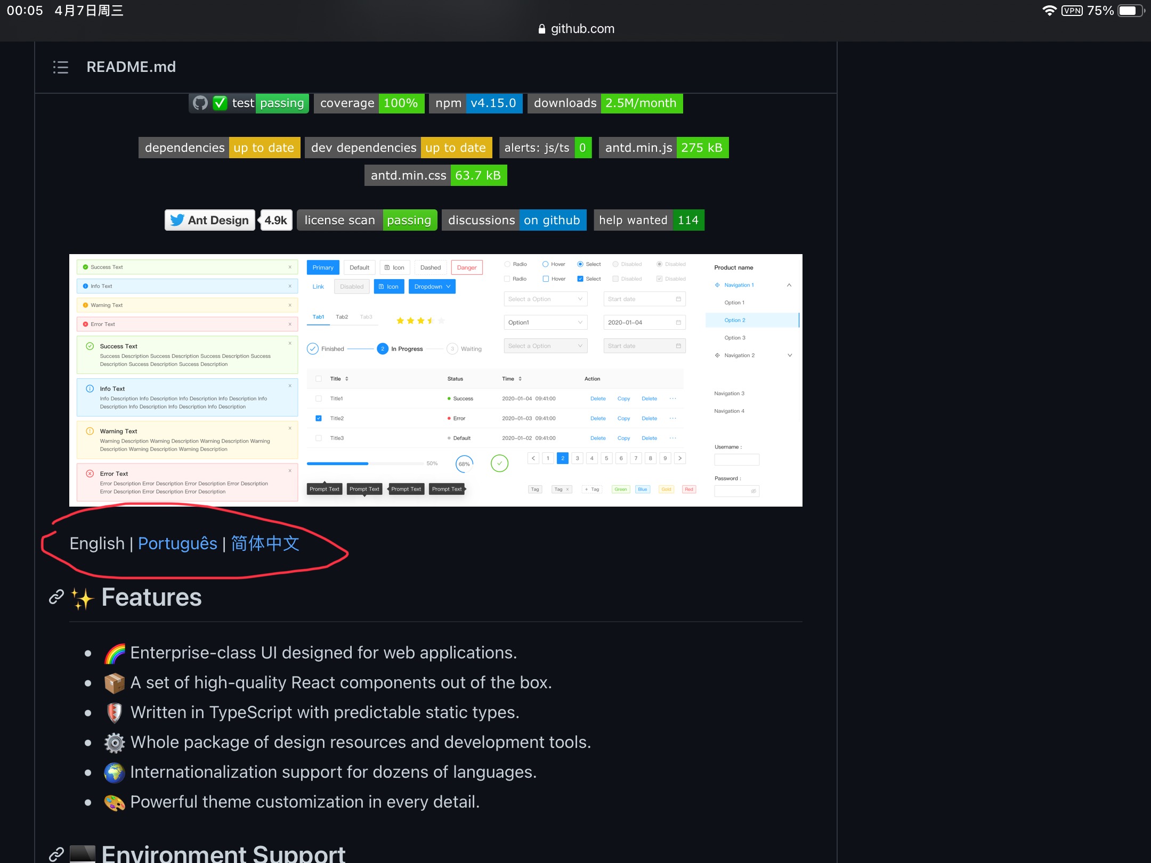Check the Hover checkbox in the demo
This screenshot has width=1151, height=863.
[546, 278]
